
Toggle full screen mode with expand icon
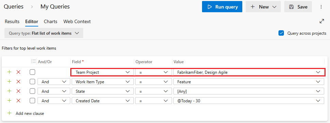(x=322, y=21)
